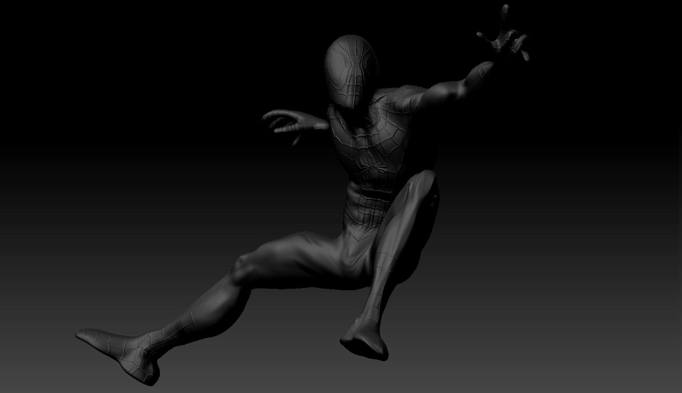The height and width of the screenshot is (393, 682).
Task: Click the fingertips of the raised hand
Action: [x=505, y=11]
